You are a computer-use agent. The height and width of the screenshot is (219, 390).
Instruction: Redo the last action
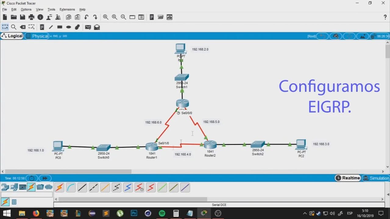point(95,17)
